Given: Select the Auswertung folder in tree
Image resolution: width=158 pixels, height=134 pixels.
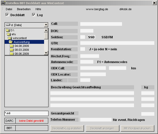Looking at the screenshot, I should [22, 42].
